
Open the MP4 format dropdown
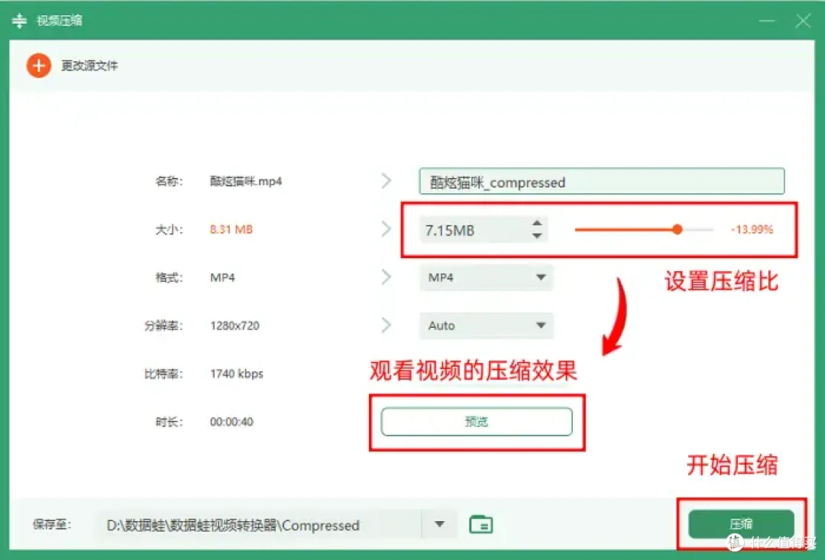487,277
